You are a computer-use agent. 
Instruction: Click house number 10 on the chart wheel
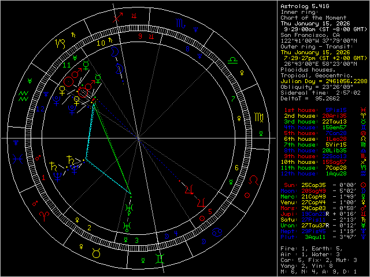click(x=101, y=43)
